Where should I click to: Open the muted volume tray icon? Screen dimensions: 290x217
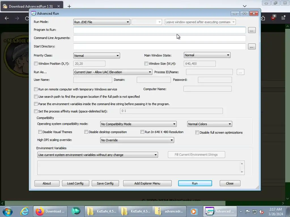coord(261,212)
